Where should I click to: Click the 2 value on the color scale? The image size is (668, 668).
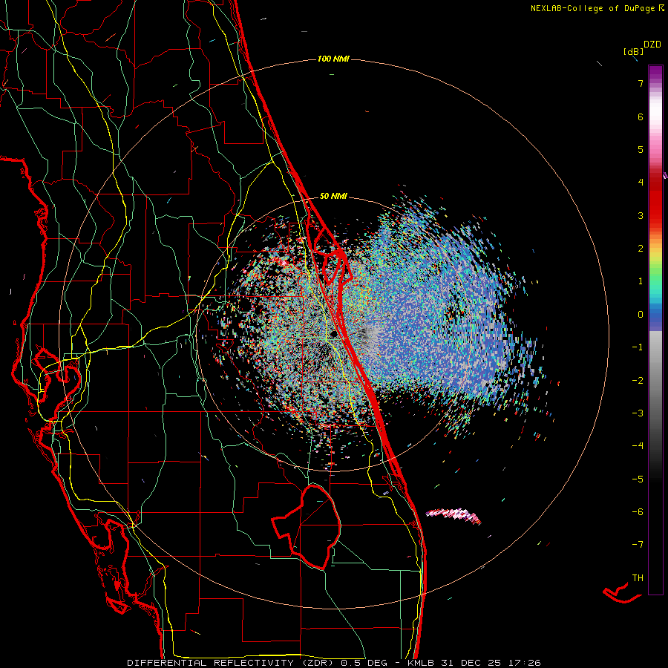(x=641, y=249)
